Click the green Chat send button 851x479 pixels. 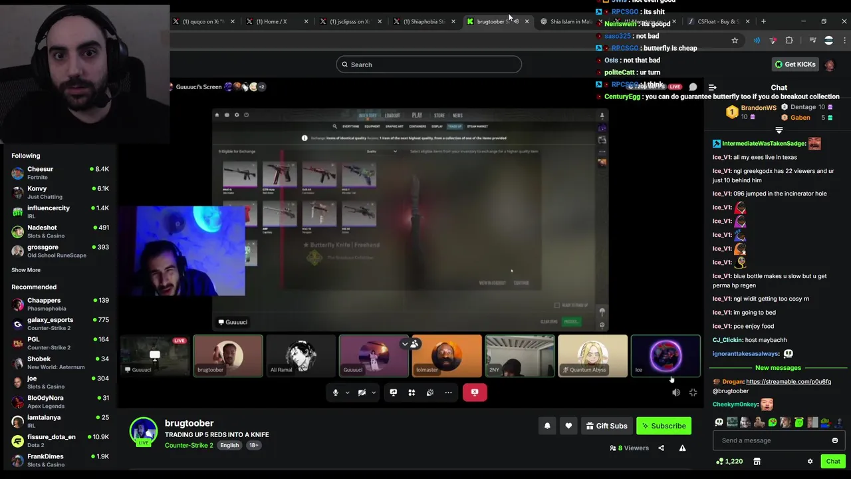pyautogui.click(x=833, y=461)
